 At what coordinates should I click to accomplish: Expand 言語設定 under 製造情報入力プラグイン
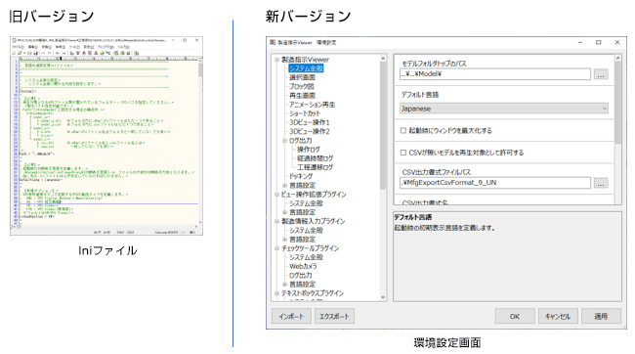click(284, 240)
